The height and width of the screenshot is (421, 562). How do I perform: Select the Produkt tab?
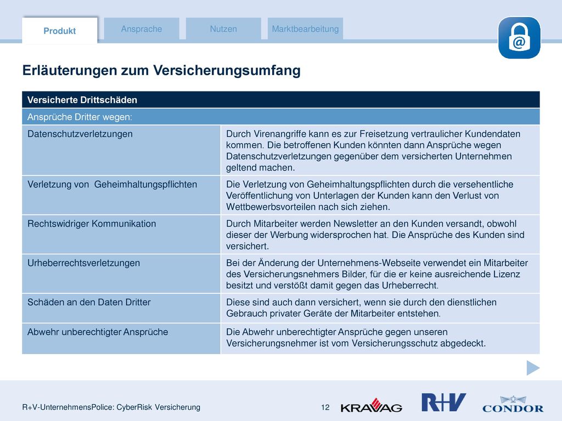[59, 31]
